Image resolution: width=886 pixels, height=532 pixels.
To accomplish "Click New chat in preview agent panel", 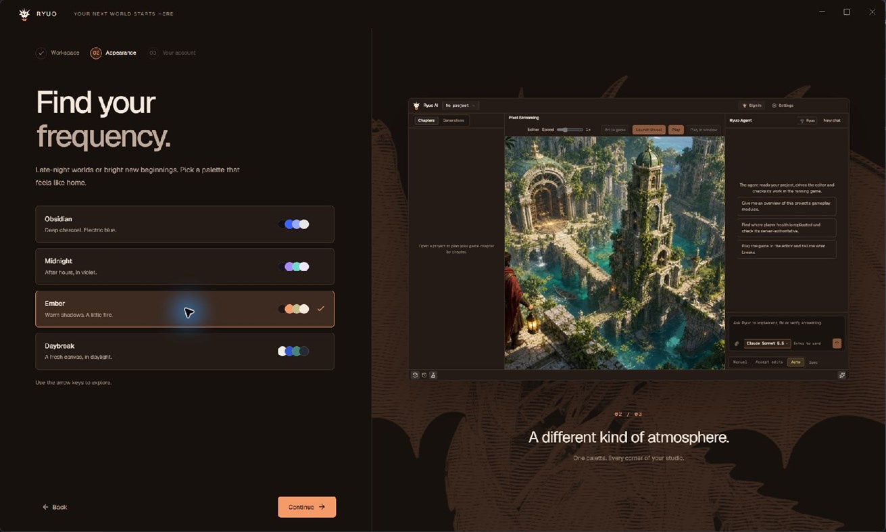I will pyautogui.click(x=832, y=120).
